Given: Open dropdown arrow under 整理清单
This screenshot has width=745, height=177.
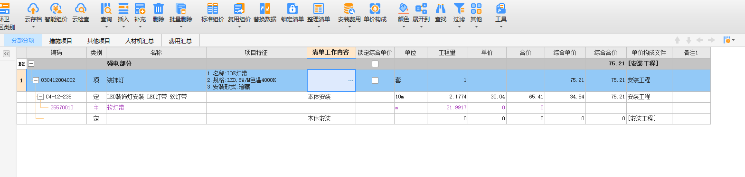Looking at the screenshot, I should [x=319, y=27].
